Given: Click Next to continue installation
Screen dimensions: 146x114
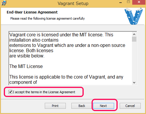Looking at the screenshot, I should [x=104, y=106].
